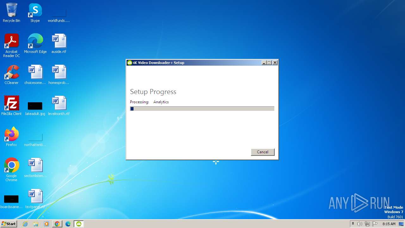Select the homesprob document icon

point(59,75)
